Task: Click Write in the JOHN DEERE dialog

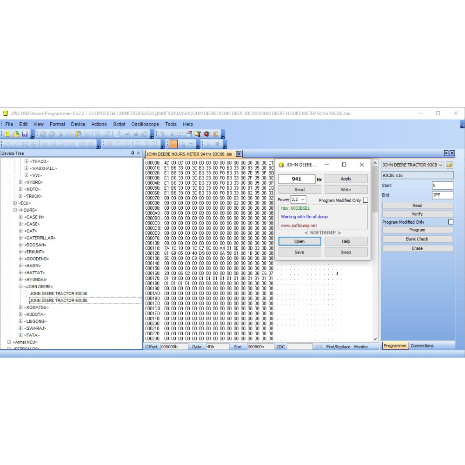Action: (x=346, y=190)
